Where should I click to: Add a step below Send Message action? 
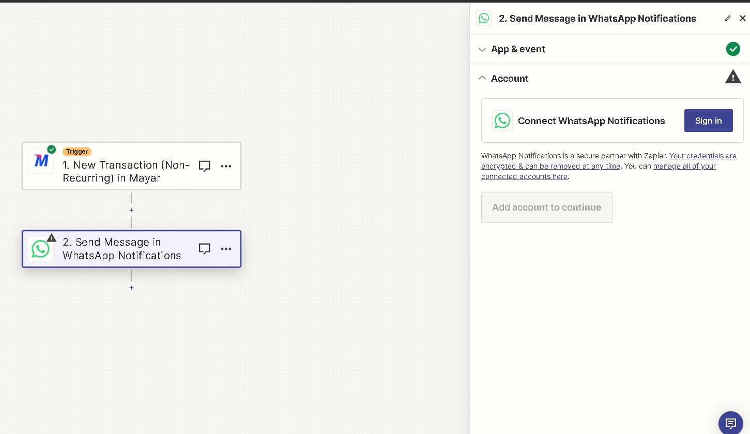(x=131, y=288)
